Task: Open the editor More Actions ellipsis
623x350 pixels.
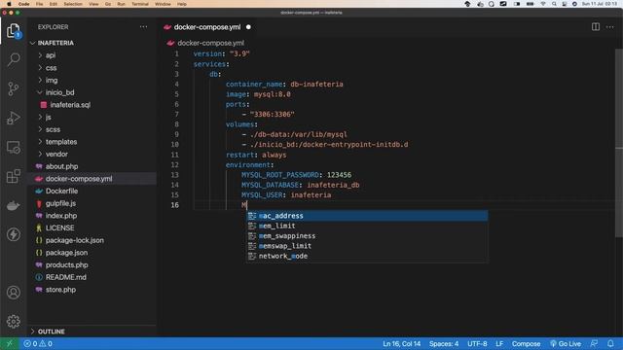Action: point(610,27)
